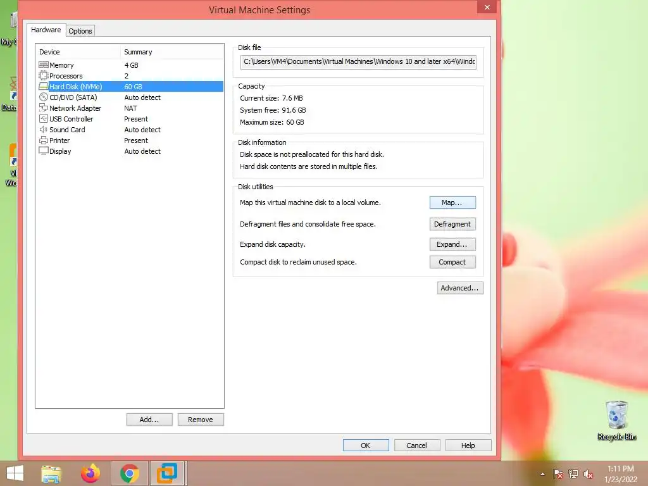
Task: Click the muted volume tray icon
Action: point(589,474)
